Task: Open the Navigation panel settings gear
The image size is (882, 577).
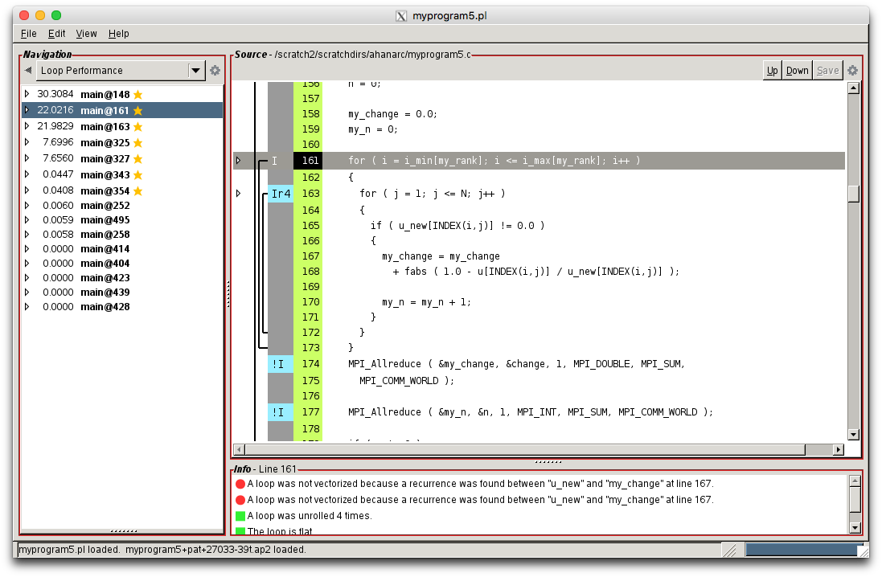Action: [214, 71]
